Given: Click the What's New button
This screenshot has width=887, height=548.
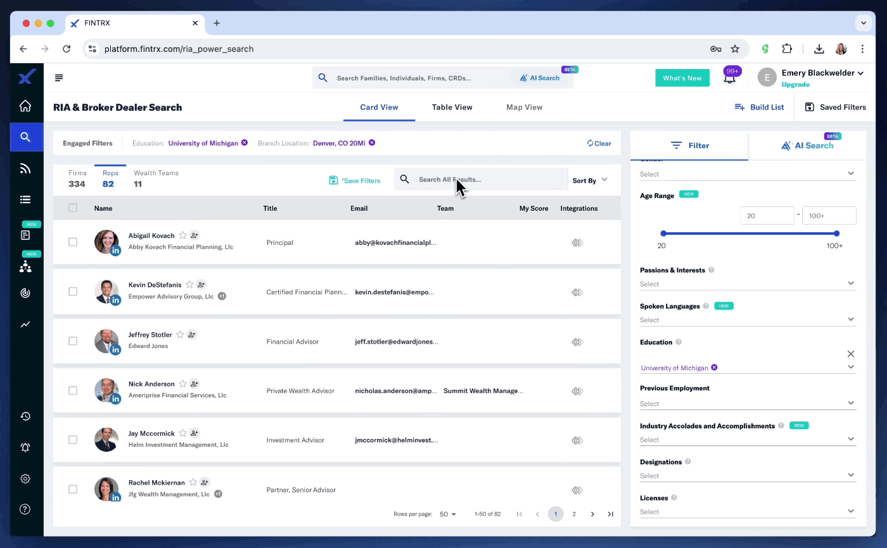Looking at the screenshot, I should coord(682,78).
